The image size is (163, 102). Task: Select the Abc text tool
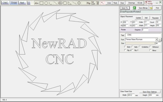(37, 3)
